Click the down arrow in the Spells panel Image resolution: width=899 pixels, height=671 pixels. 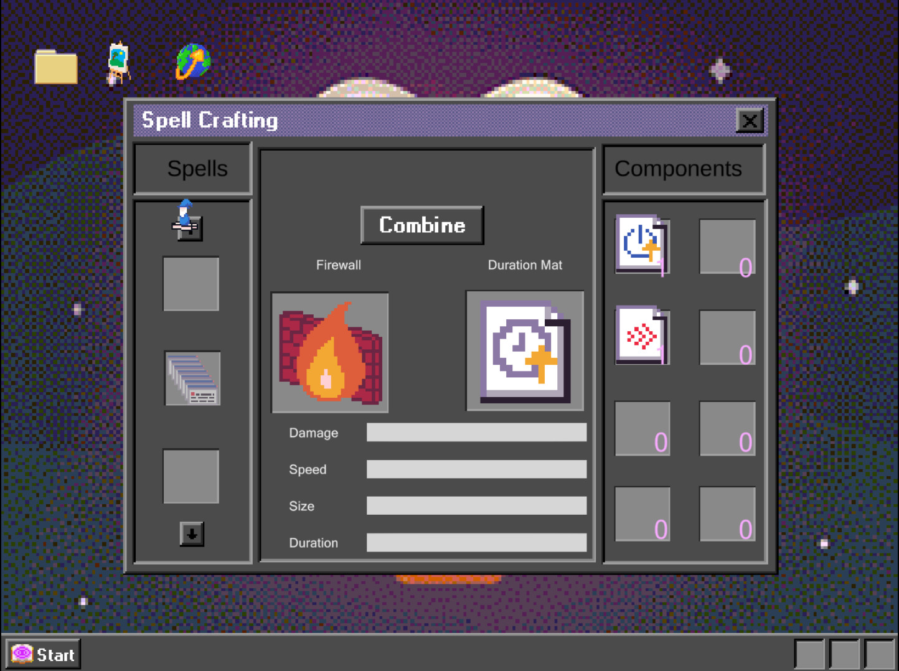click(x=191, y=534)
